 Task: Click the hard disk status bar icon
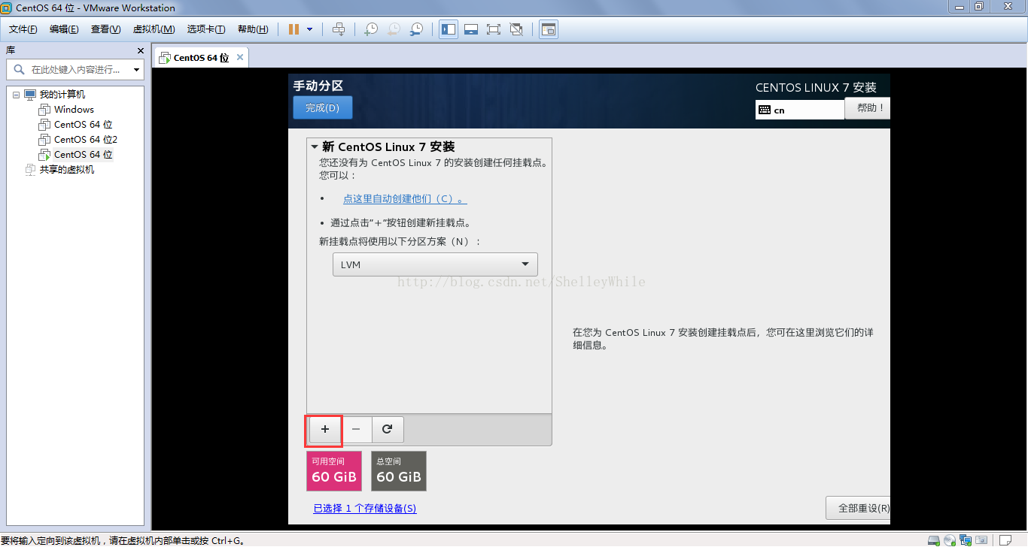[x=934, y=540]
